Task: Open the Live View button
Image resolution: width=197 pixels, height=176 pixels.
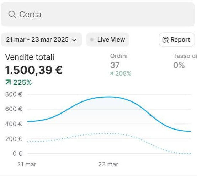Action: [x=108, y=40]
